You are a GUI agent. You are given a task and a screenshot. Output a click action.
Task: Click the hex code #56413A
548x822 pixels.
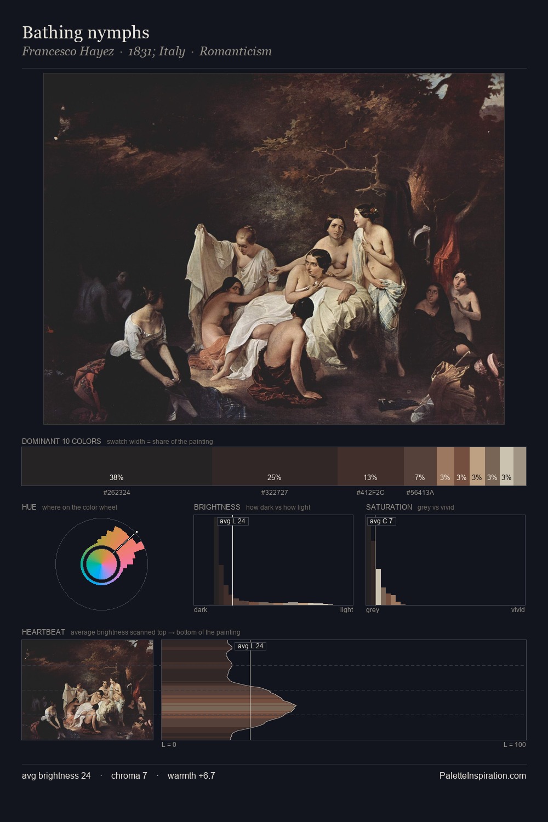click(x=420, y=493)
